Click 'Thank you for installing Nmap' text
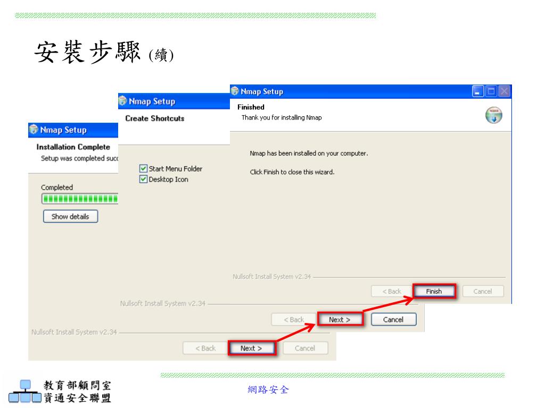The width and height of the screenshot is (545, 408). click(282, 117)
